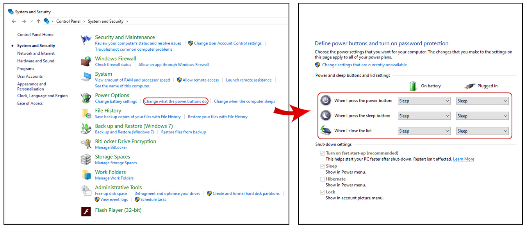Click System and Security in address breadcrumb

point(106,21)
